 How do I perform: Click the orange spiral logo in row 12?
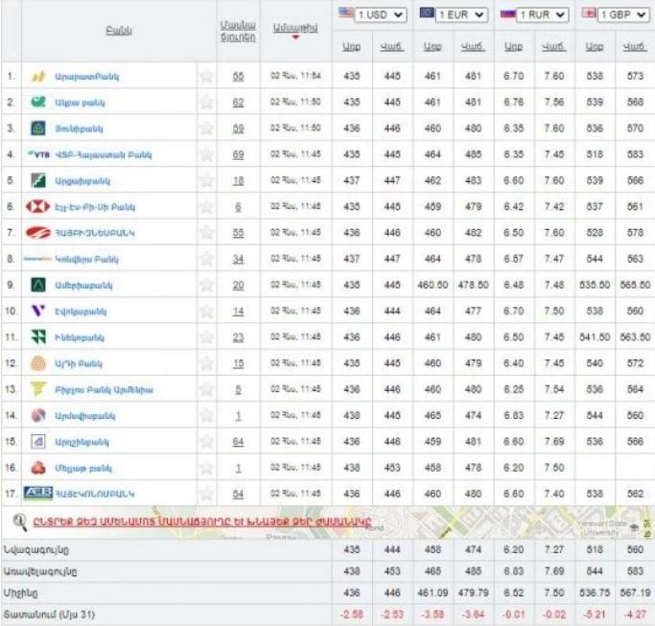(37, 363)
